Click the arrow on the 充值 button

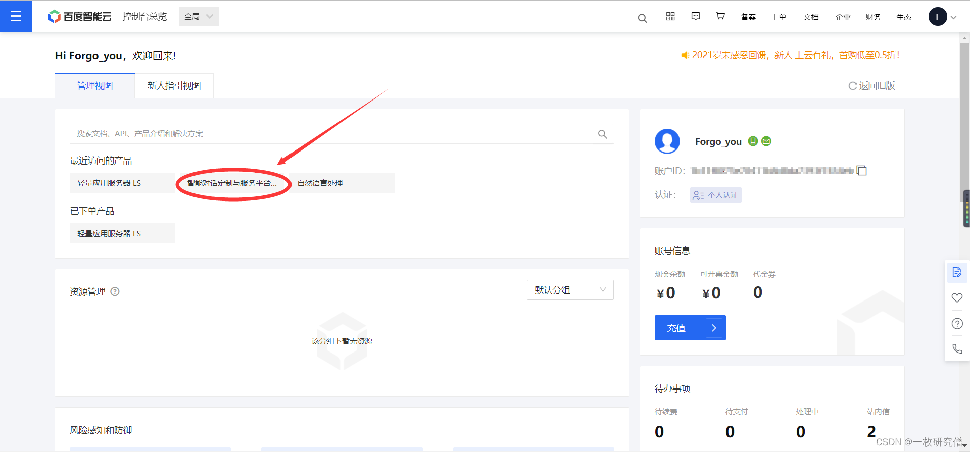tap(714, 328)
